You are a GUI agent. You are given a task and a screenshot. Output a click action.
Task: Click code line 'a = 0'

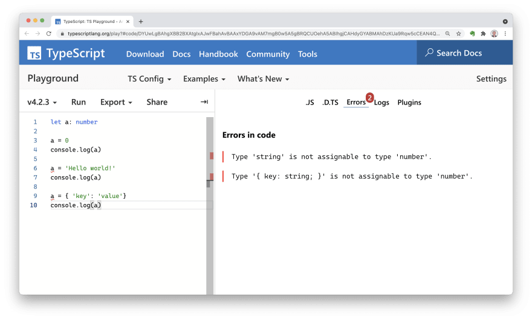(59, 140)
